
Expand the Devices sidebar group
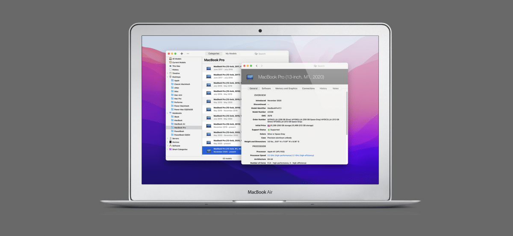168,142
